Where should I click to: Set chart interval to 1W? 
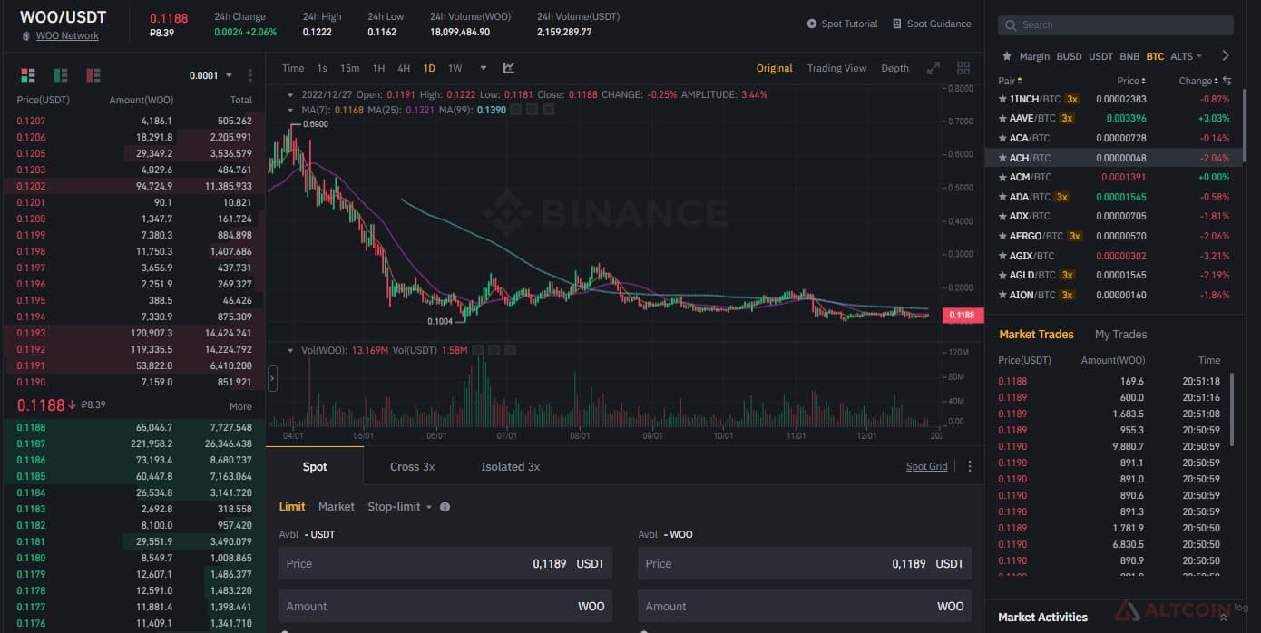(x=455, y=68)
